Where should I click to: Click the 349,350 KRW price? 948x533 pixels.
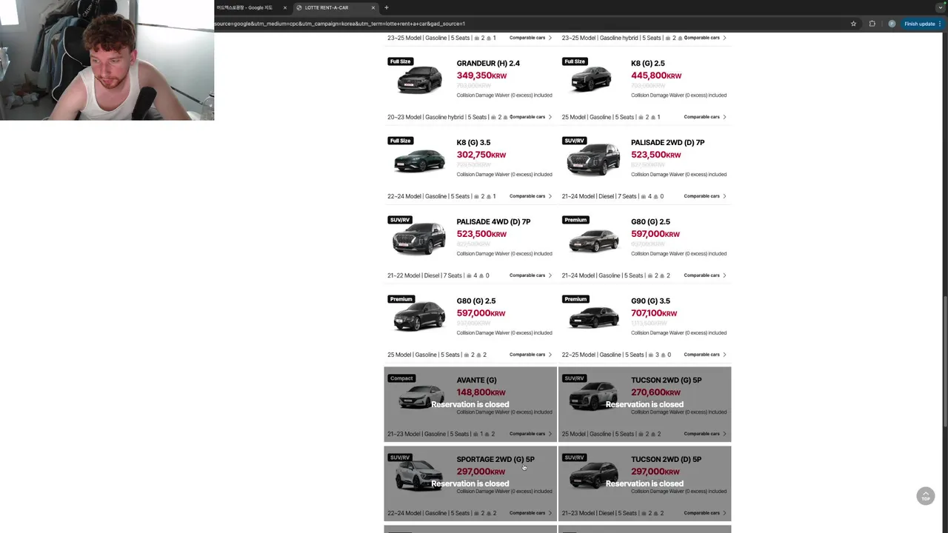point(481,76)
